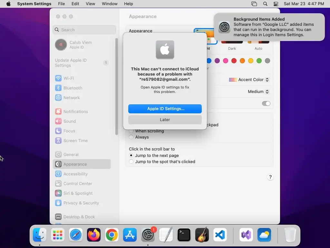Toggle the switch below Medium dropdown
Screen dimensions: 330x248
pos(266,104)
